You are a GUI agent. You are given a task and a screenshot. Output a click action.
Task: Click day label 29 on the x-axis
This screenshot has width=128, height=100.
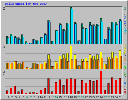pos(112,97)
